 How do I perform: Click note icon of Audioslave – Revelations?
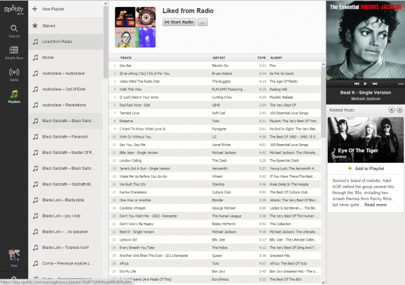[36, 105]
